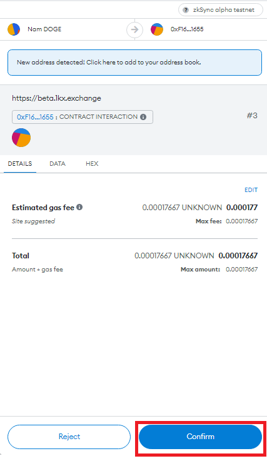Click the EDIT gas fee link
This screenshot has height=471, width=267.
coord(251,190)
